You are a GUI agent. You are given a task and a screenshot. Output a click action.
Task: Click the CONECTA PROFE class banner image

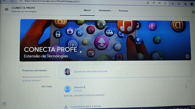tap(105, 40)
